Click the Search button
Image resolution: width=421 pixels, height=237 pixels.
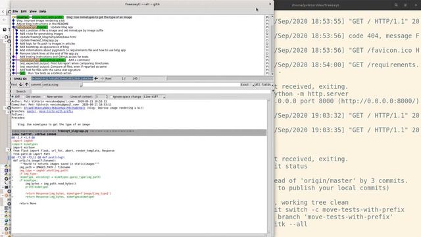pos(20,92)
